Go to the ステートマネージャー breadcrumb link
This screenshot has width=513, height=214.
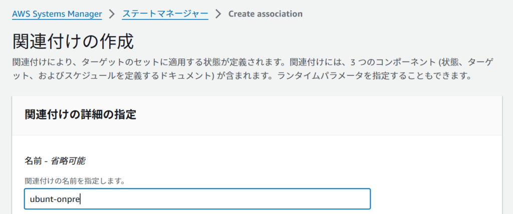(x=165, y=14)
